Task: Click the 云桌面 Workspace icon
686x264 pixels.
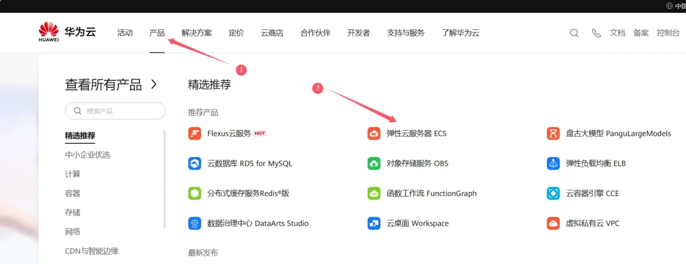Action: (374, 223)
